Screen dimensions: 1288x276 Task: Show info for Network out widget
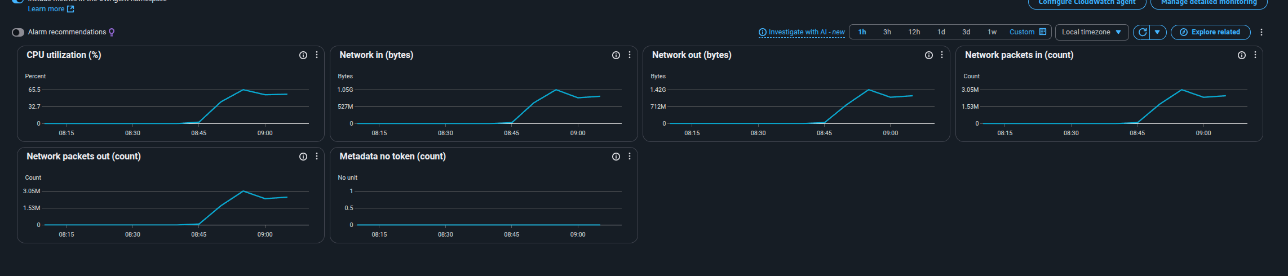(x=929, y=55)
